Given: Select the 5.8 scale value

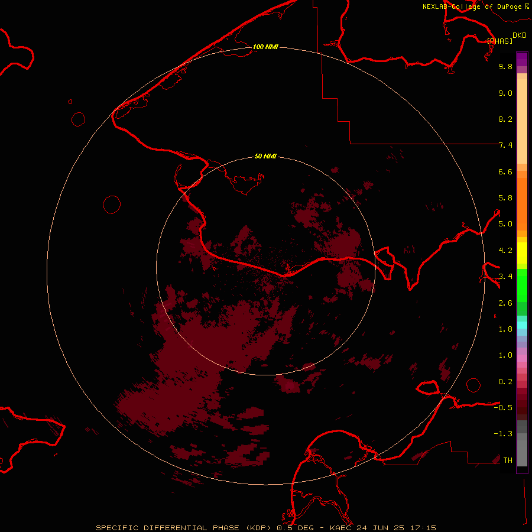Looking at the screenshot, I should click(x=505, y=198).
